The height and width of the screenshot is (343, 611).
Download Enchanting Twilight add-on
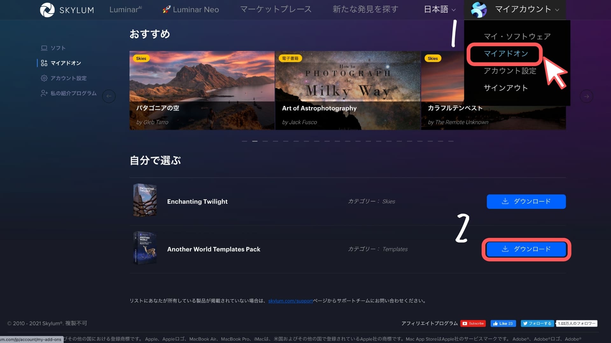526,201
